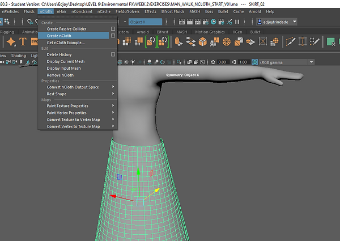Switch to the Motion Graphics shelf tab
Image resolution: width=340 pixels, height=241 pixels.
tap(210, 32)
